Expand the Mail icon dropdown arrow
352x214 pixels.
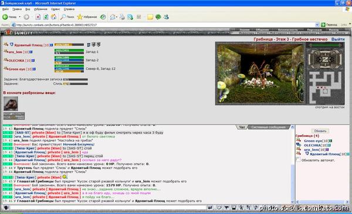[x=117, y=17]
